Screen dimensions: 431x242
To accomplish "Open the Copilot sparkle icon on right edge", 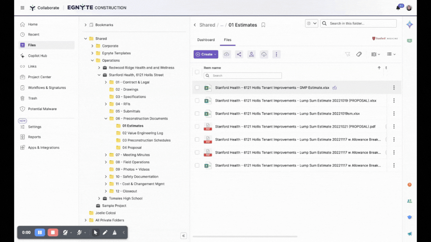I will (409, 24).
